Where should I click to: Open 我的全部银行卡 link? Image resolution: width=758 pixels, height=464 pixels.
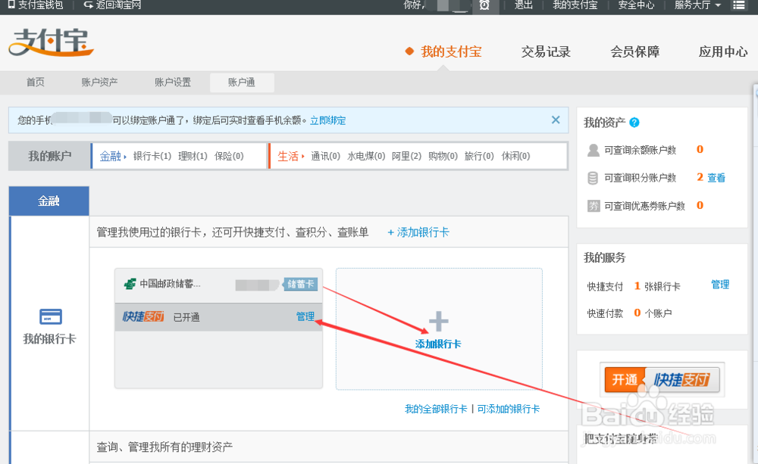click(x=436, y=409)
